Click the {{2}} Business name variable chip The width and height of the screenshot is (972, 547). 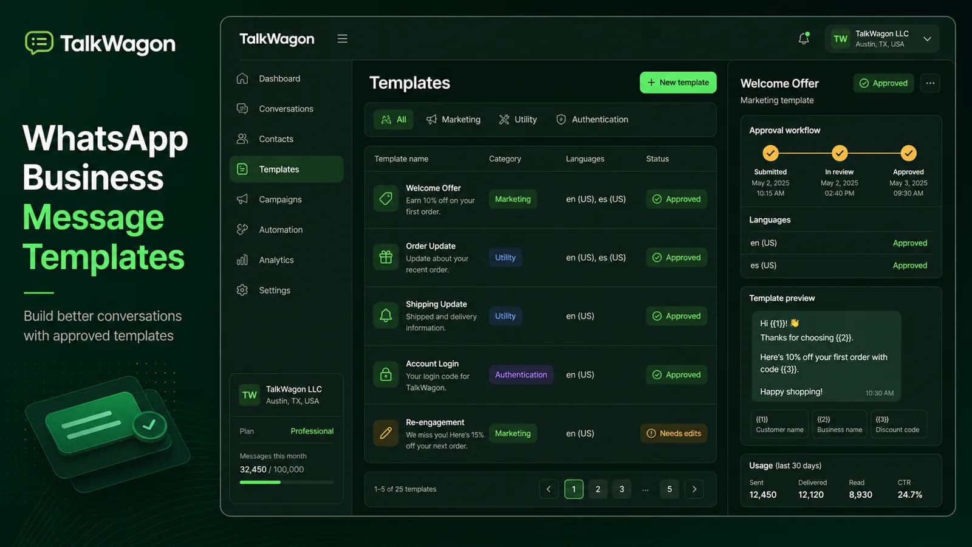point(839,424)
